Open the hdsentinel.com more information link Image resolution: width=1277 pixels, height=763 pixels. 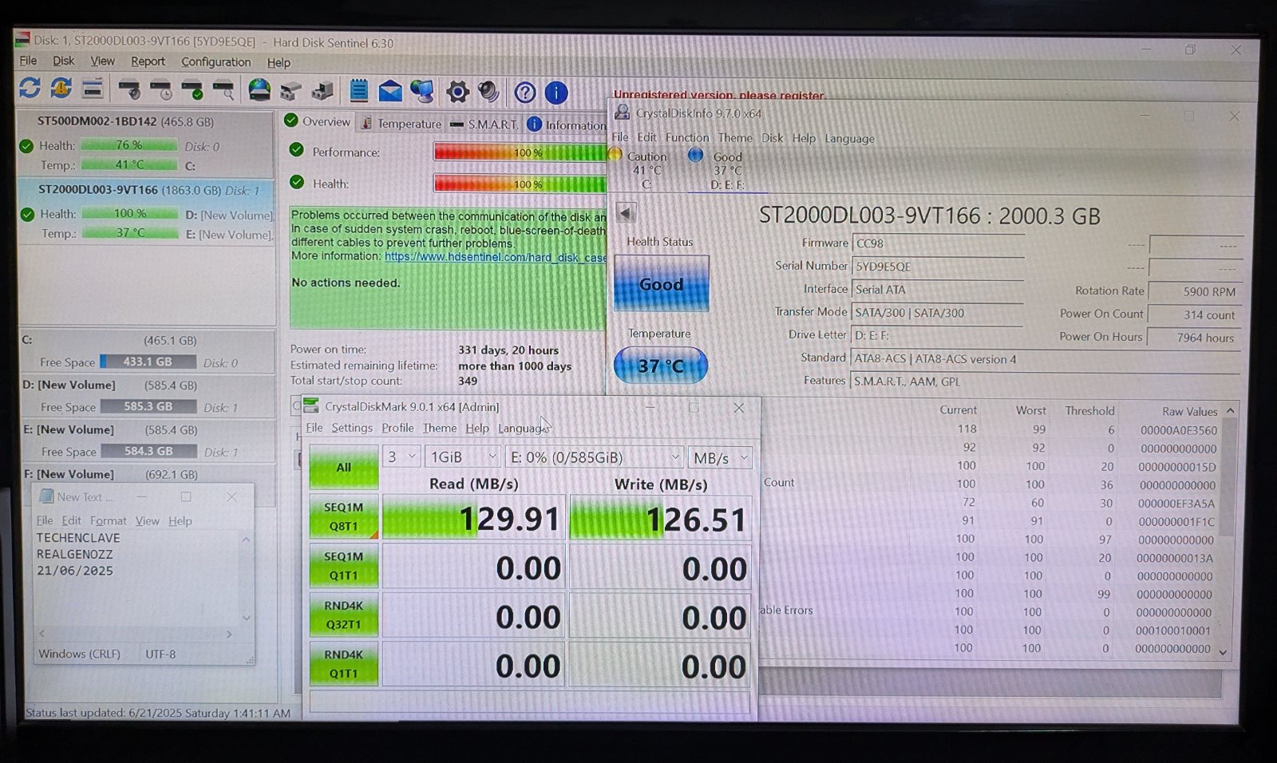click(495, 257)
